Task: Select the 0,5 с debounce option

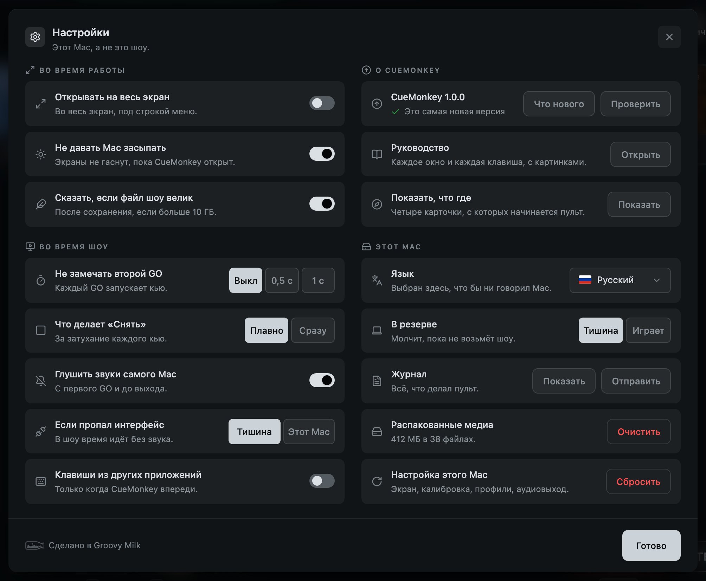Action: click(x=282, y=280)
